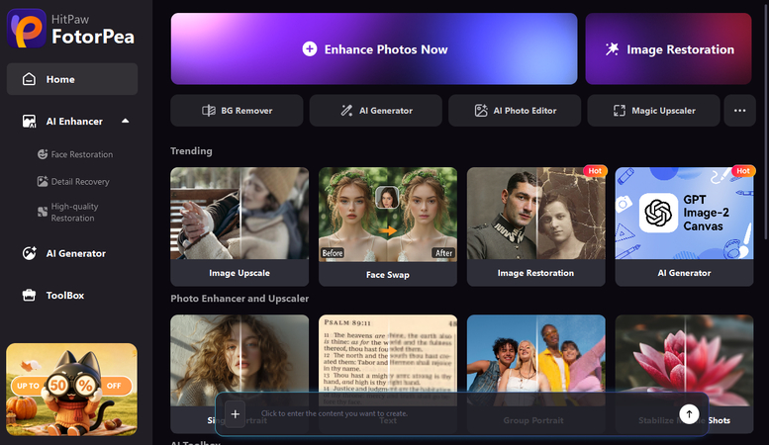Open the AI Photo Editor tool
This screenshot has width=769, height=445.
515,111
